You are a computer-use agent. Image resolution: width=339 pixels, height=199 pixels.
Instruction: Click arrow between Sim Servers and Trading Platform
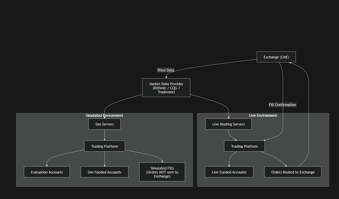104,135
